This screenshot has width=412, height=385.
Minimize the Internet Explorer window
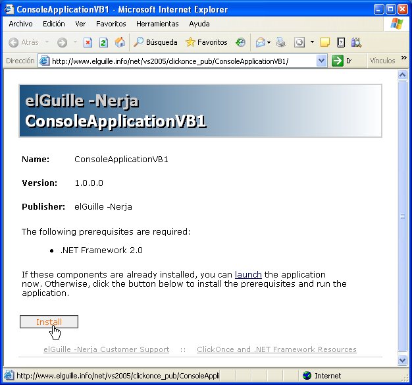point(378,9)
